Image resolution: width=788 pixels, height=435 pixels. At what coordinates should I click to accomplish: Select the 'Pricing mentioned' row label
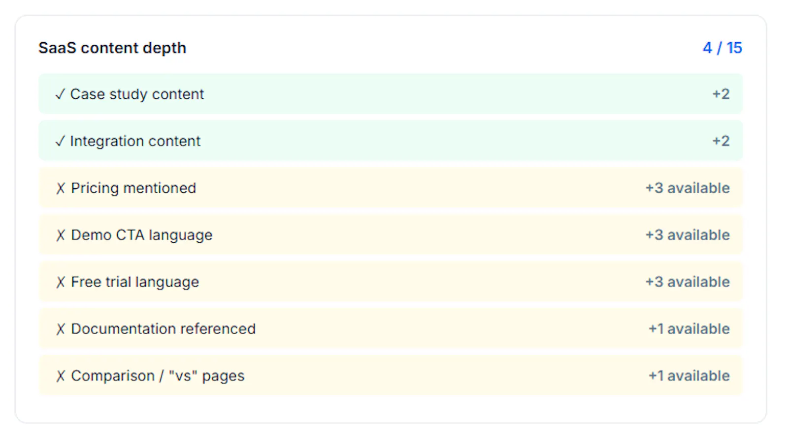point(133,188)
